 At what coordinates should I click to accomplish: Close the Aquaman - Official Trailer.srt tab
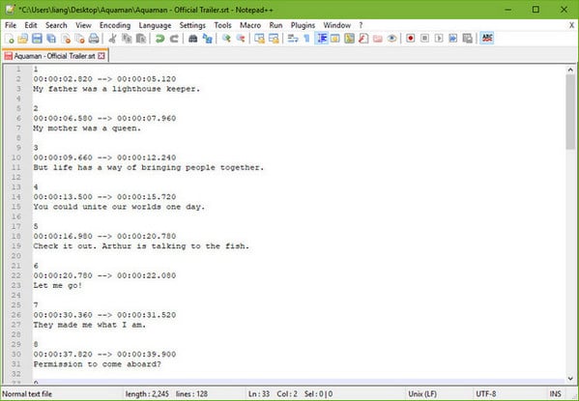coord(101,56)
